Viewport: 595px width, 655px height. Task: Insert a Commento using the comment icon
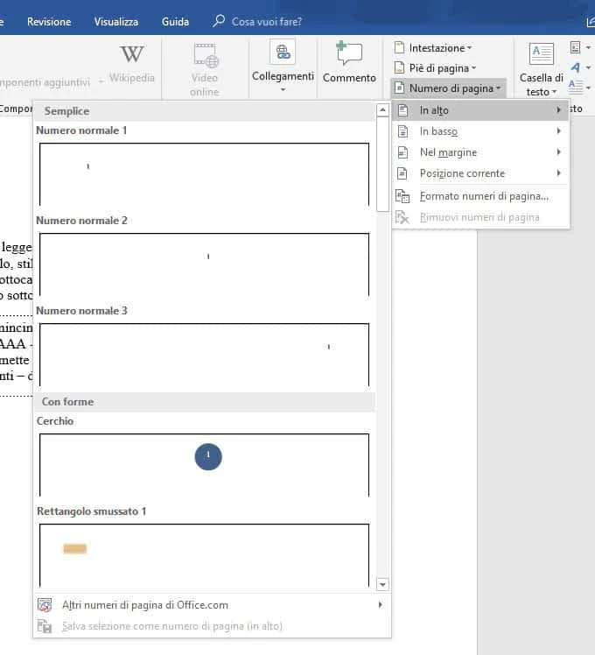click(349, 53)
